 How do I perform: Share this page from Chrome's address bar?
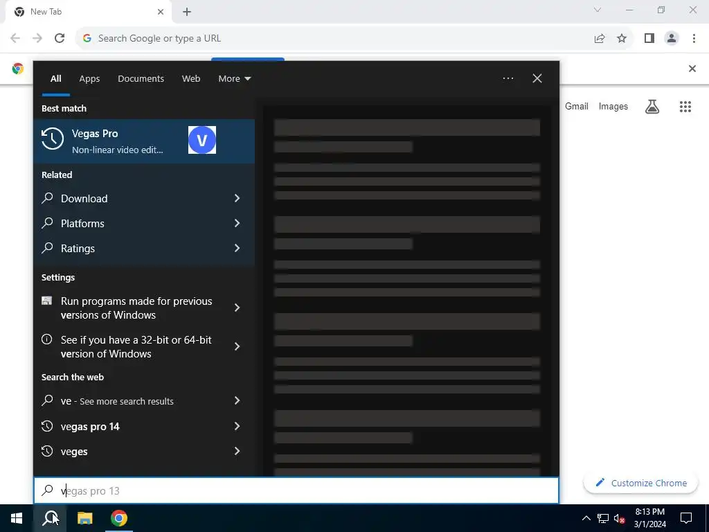(x=600, y=38)
